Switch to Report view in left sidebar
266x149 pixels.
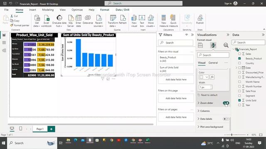(x=4, y=35)
